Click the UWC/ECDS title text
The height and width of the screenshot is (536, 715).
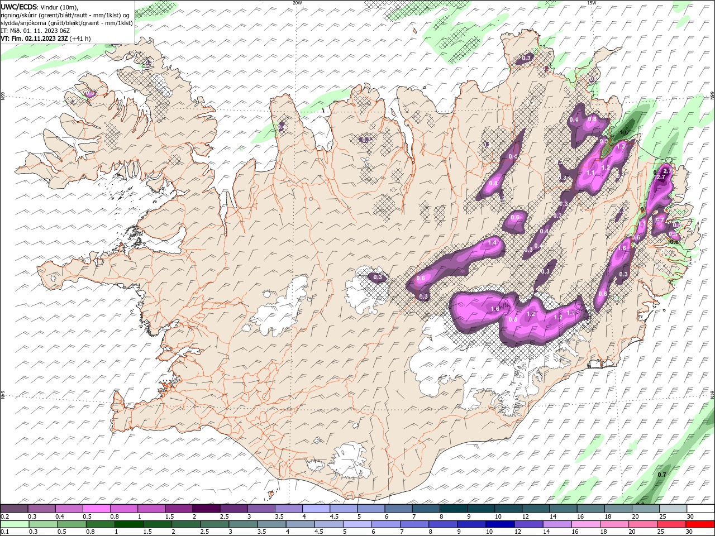pos(18,7)
